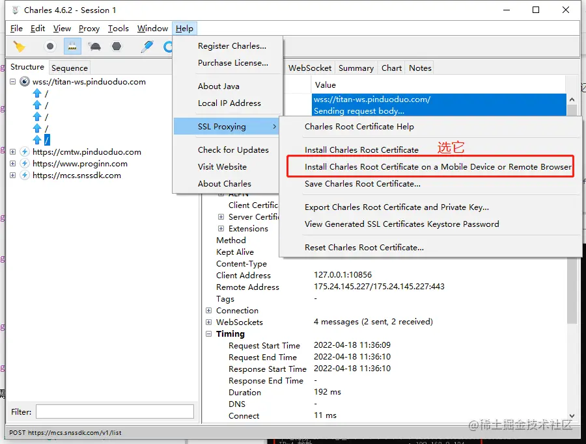The width and height of the screenshot is (586, 444).
Task: Expand the WebSockets row
Action: (208, 322)
